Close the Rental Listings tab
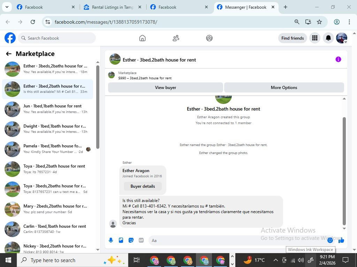Screen dimensions: 357x267 (x=140, y=7)
